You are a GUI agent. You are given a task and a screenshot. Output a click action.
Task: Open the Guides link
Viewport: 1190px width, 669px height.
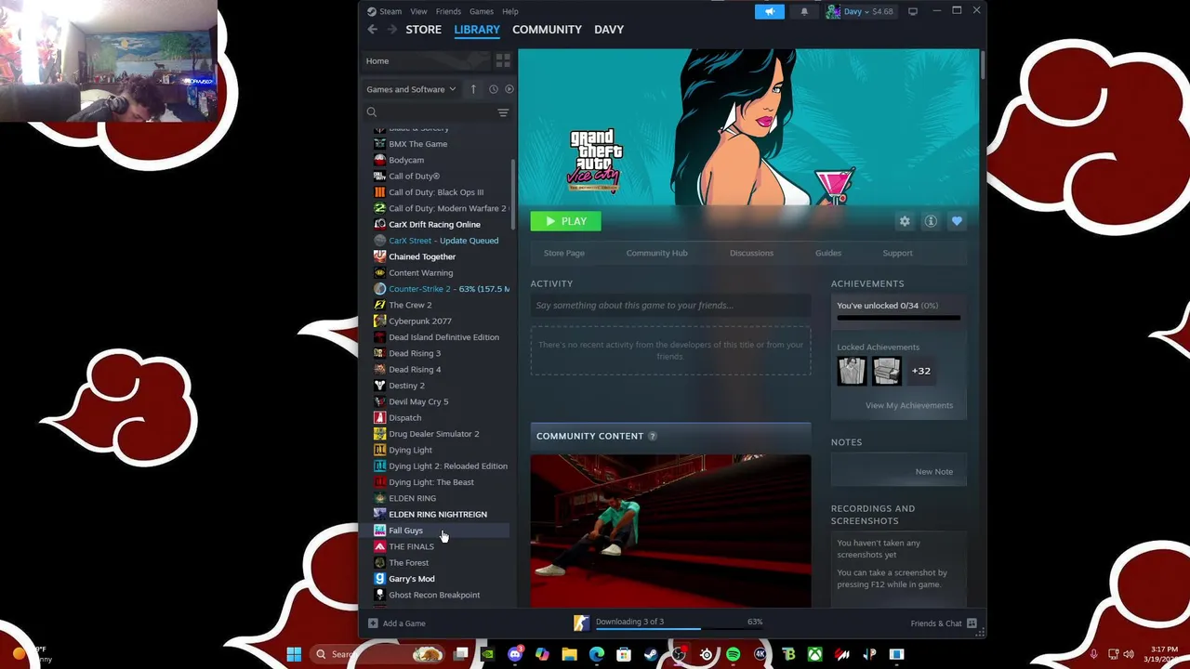828,253
